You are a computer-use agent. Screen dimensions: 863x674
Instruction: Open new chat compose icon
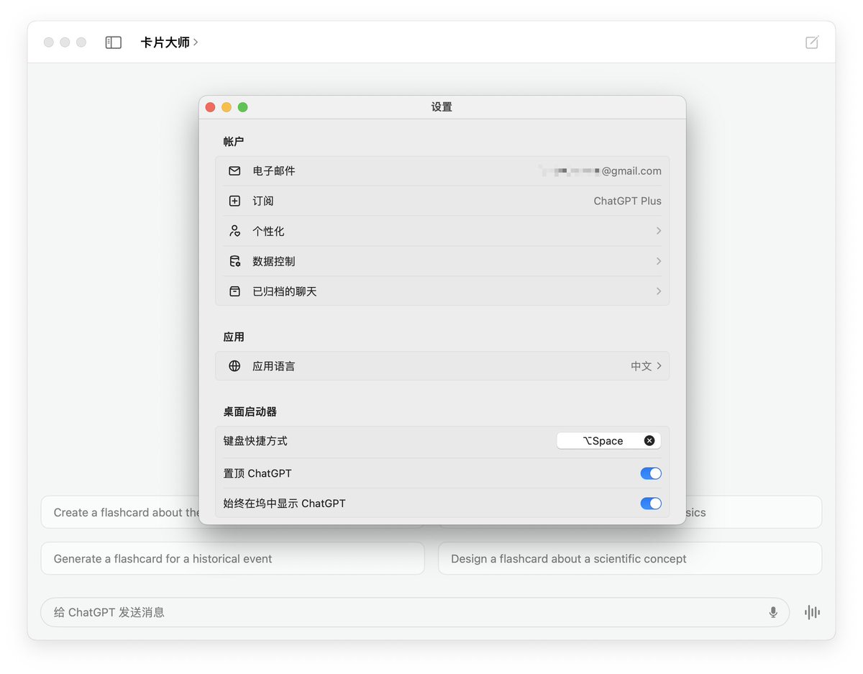click(x=812, y=42)
